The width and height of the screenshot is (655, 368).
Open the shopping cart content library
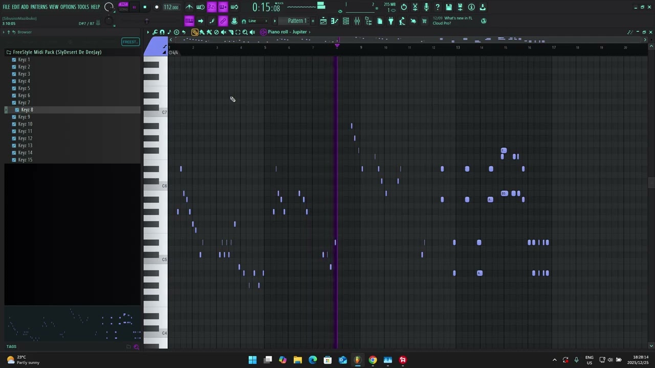coord(424,21)
